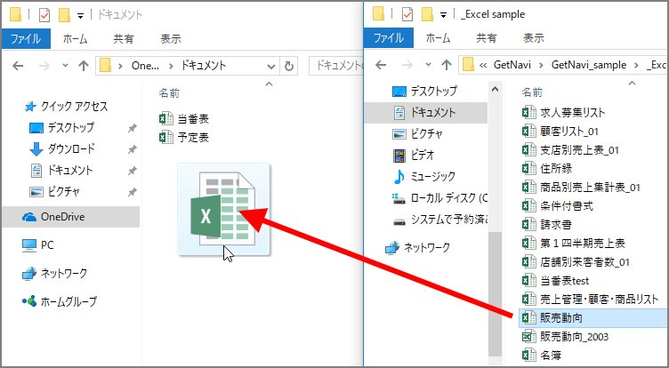Click 名前 column header in _Excel sample window
The height and width of the screenshot is (368, 669).
pos(532,92)
